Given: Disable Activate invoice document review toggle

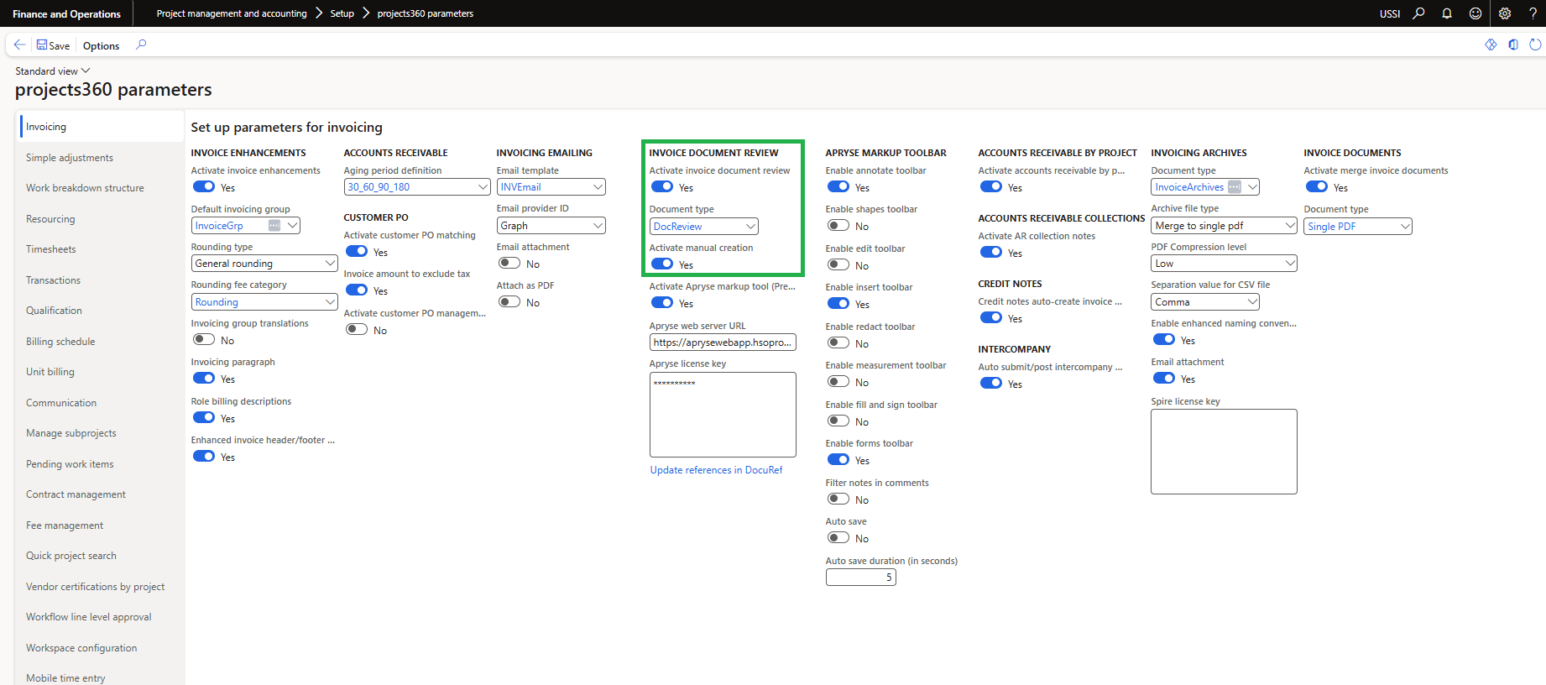Looking at the screenshot, I should 662,187.
